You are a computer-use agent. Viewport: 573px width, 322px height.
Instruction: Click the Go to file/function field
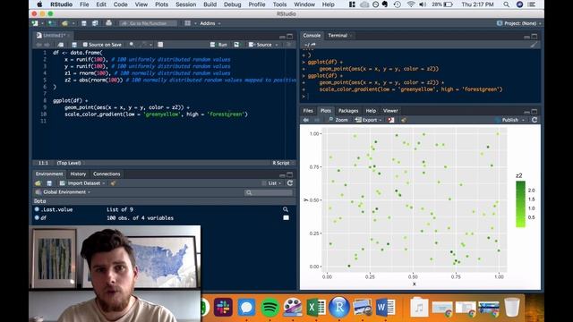(x=148, y=23)
